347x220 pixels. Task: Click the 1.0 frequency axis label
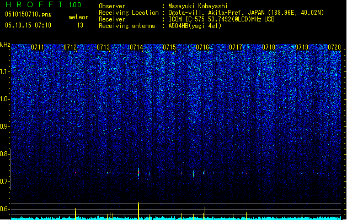(x=5, y=99)
